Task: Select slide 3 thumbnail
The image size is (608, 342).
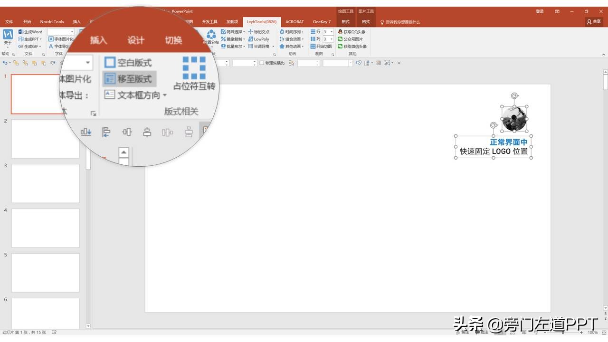Action: 46,183
